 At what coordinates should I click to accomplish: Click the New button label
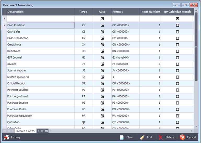(x=129, y=137)
